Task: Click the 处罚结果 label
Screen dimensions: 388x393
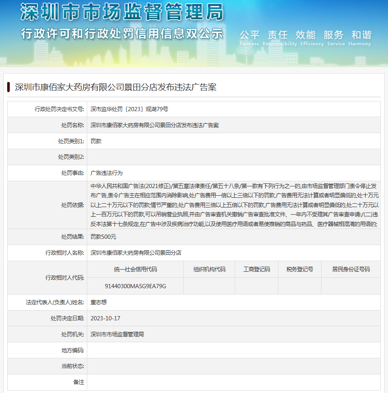Action: [x=72, y=237]
